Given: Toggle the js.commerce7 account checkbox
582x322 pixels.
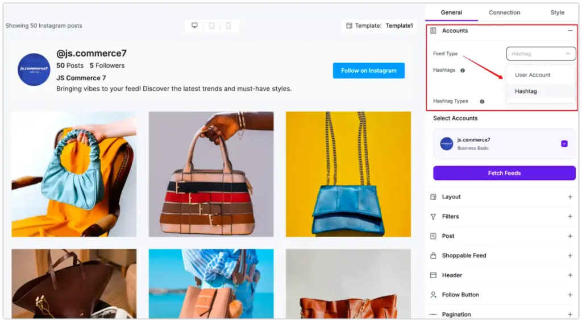Looking at the screenshot, I should (564, 144).
